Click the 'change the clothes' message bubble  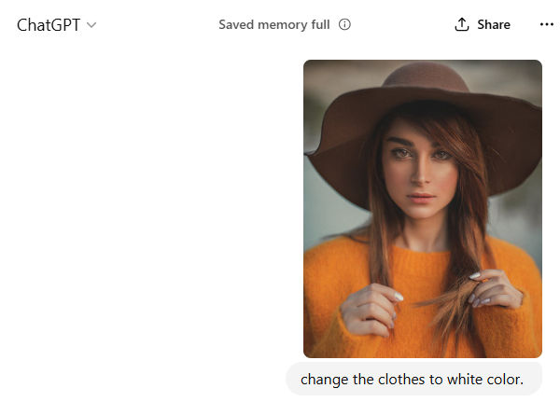(x=413, y=380)
